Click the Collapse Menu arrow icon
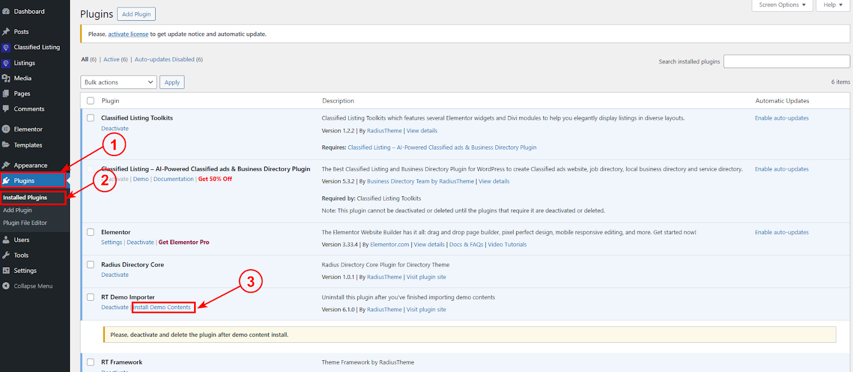The image size is (853, 372). click(x=6, y=286)
